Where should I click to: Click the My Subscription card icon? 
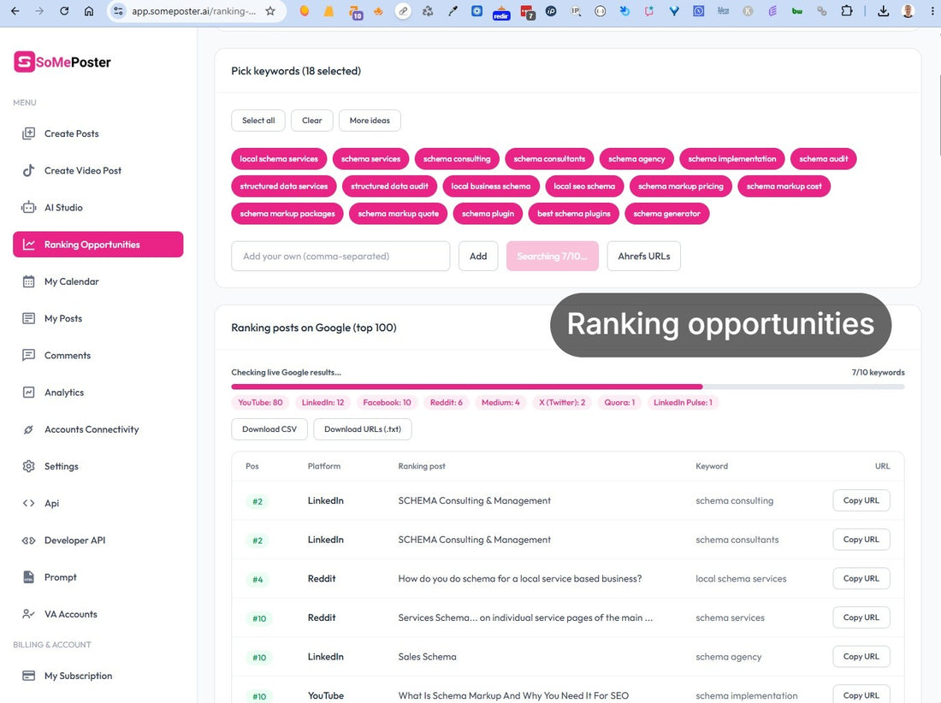[28, 676]
